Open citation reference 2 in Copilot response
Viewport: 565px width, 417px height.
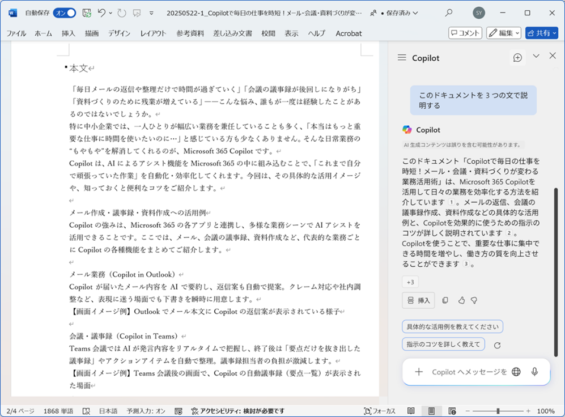(509, 233)
